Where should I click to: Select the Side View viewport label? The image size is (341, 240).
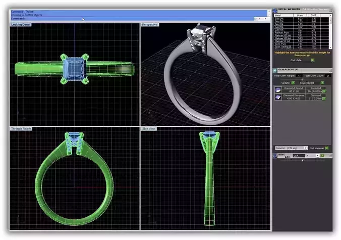pyautogui.click(x=148, y=129)
